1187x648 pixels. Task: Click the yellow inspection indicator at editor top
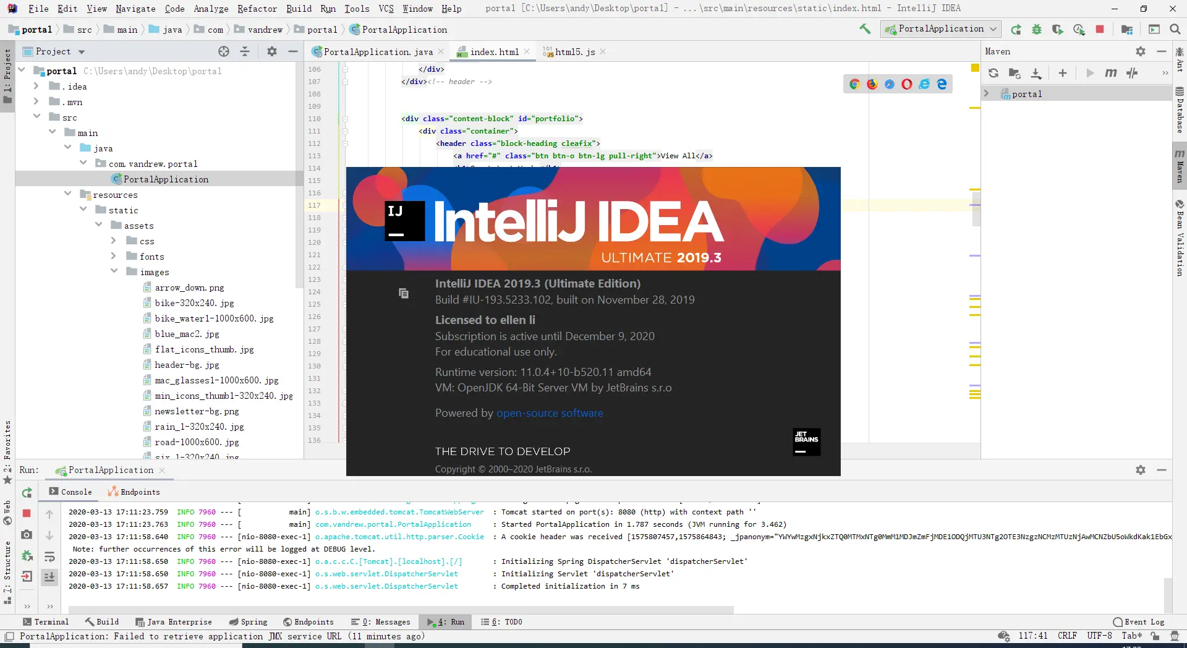point(975,68)
